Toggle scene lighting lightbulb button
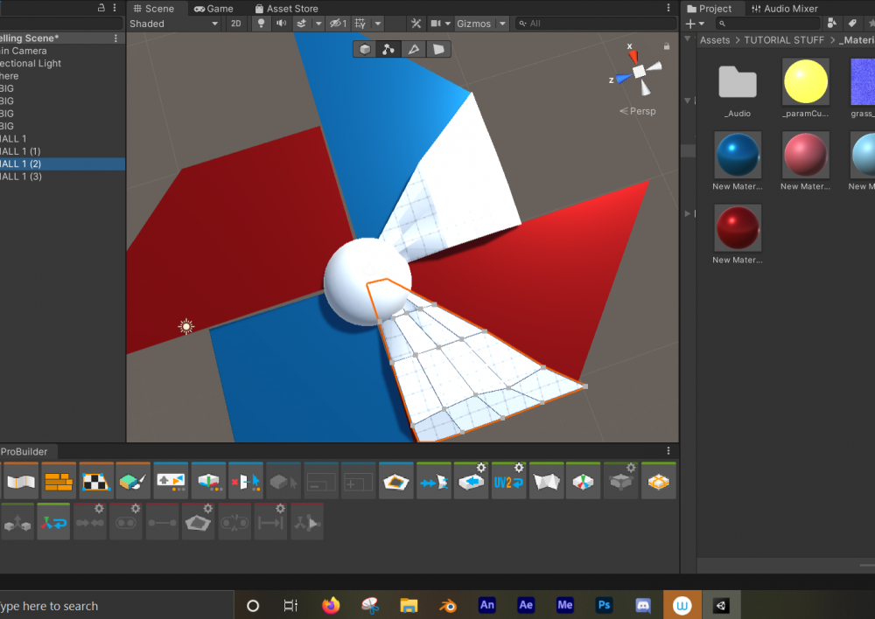Viewport: 875px width, 619px height. point(261,24)
